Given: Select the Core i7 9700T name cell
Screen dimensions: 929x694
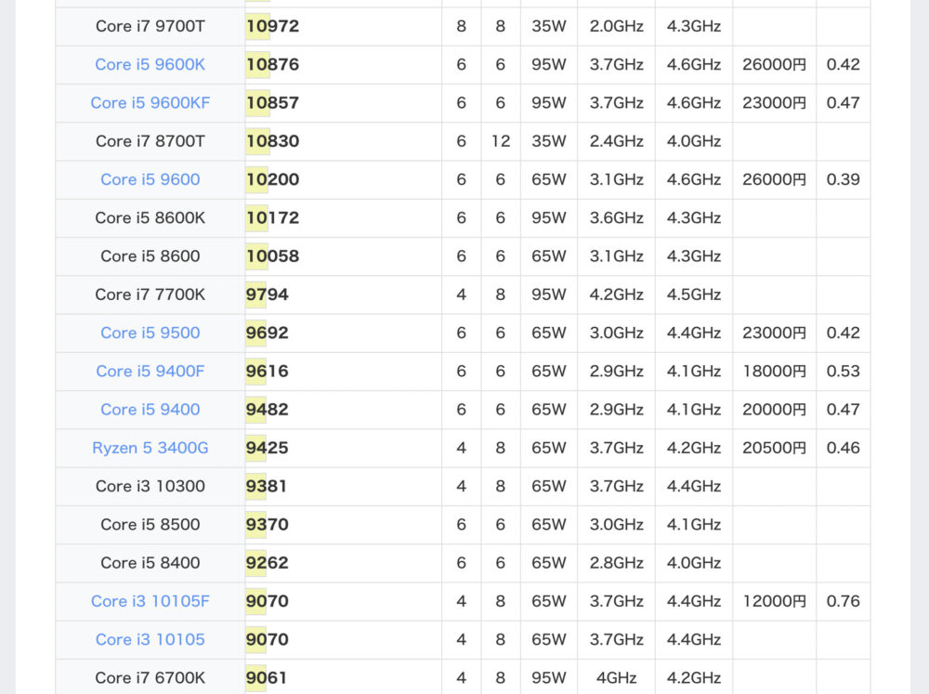Looking at the screenshot, I should pyautogui.click(x=150, y=27).
